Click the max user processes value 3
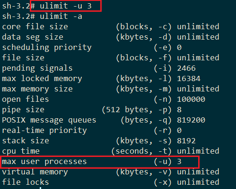The height and width of the screenshot is (189, 236). pyautogui.click(x=179, y=162)
